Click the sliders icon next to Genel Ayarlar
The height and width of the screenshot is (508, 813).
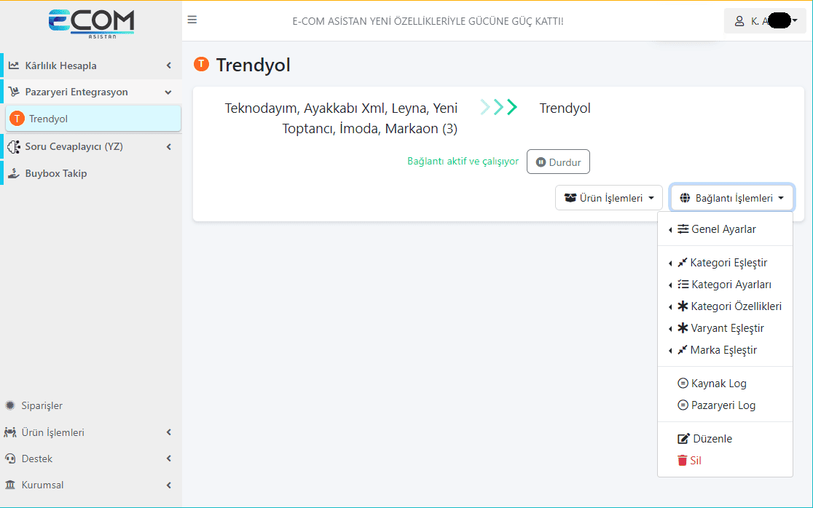pyautogui.click(x=683, y=229)
